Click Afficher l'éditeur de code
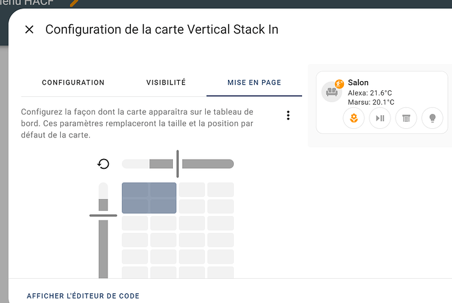Viewport: 452px width, 303px height. pyautogui.click(x=83, y=296)
